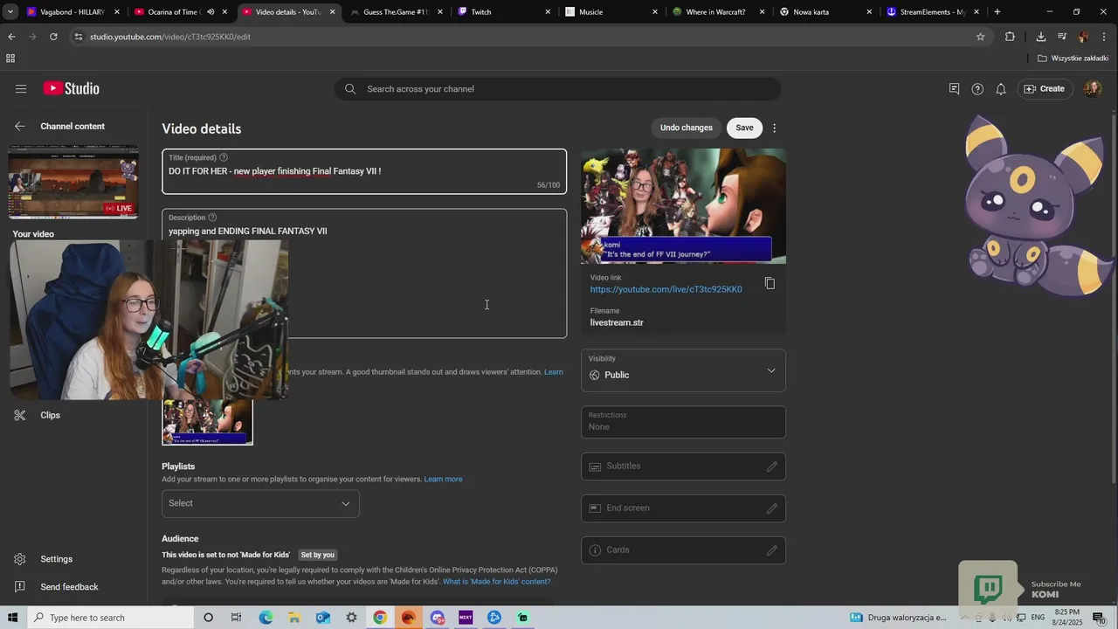The image size is (1118, 629).
Task: Open Task View on the taskbar
Action: point(236,618)
